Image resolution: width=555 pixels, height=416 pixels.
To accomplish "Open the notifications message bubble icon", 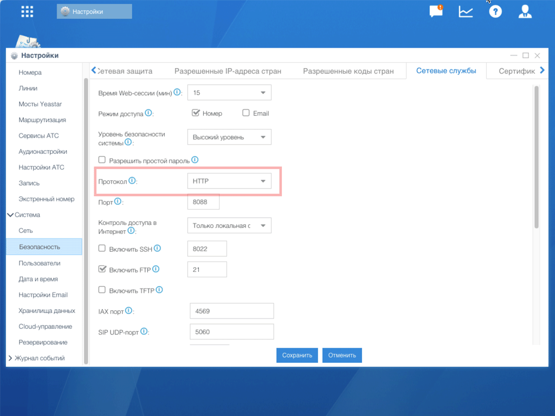I will (436, 11).
